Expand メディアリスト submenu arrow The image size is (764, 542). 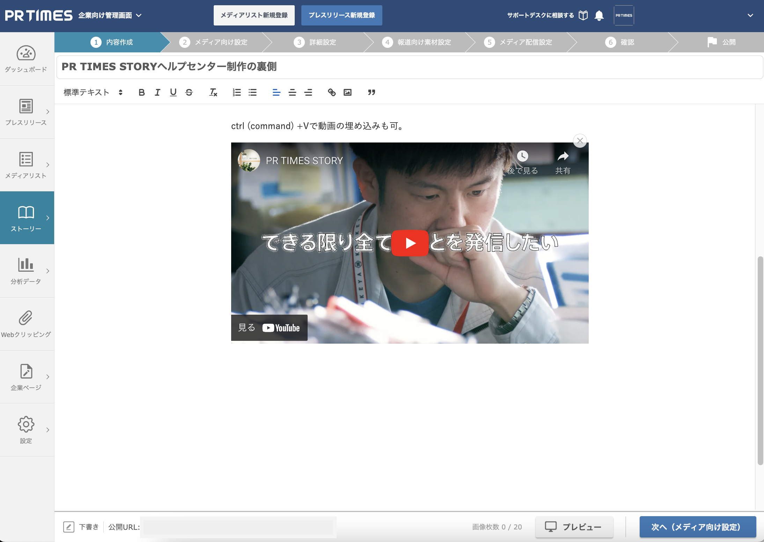(48, 165)
